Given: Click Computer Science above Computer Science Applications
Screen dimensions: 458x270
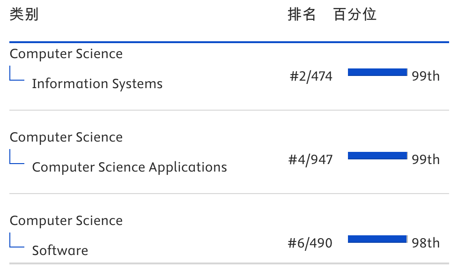Looking at the screenshot, I should click(66, 137).
